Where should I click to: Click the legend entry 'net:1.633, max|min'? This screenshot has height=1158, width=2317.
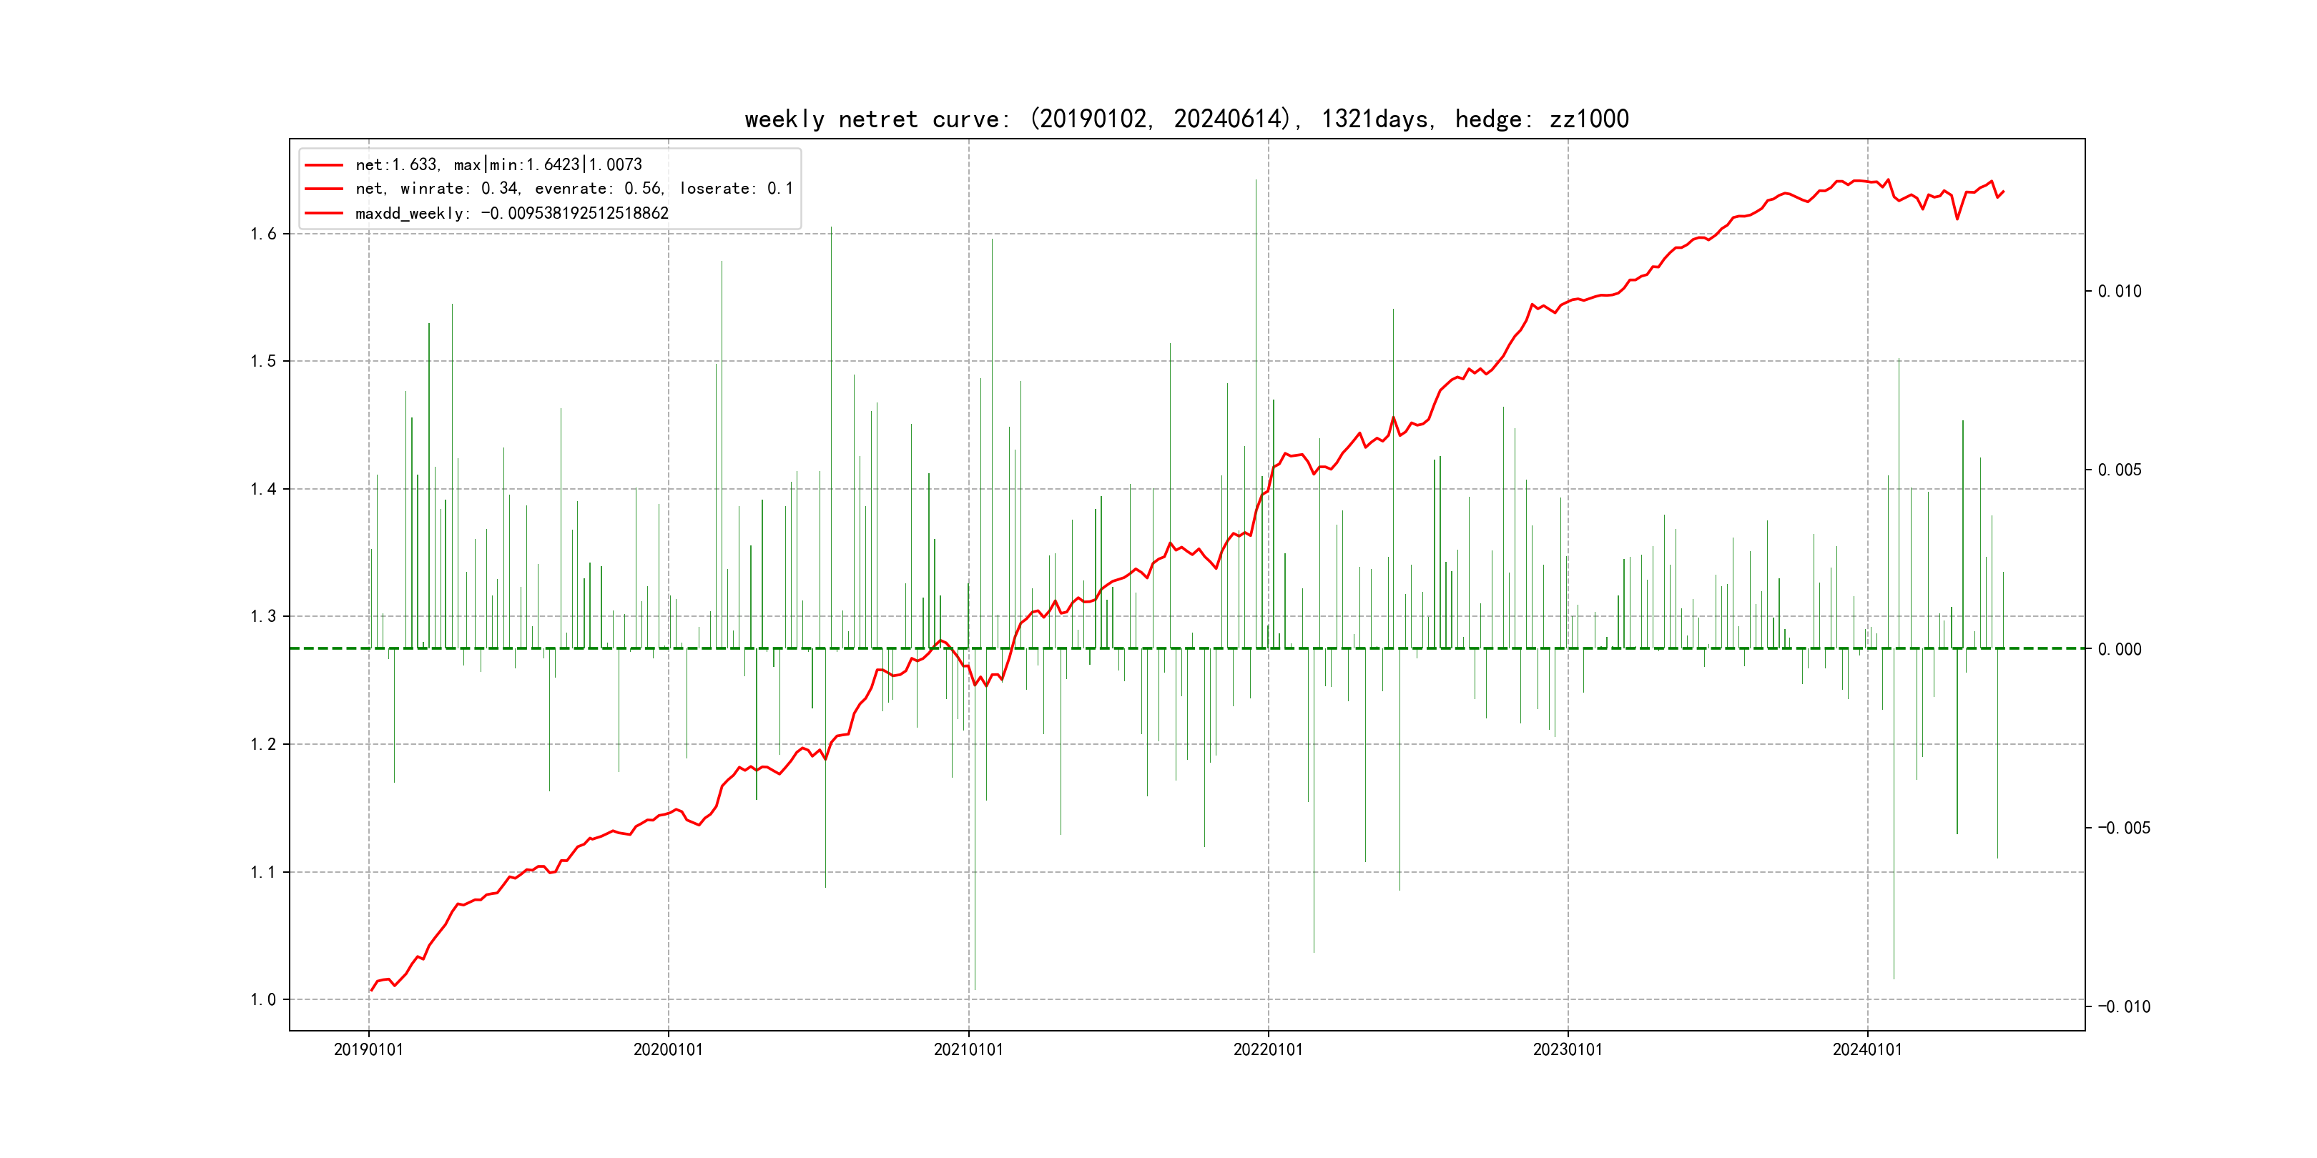(498, 164)
